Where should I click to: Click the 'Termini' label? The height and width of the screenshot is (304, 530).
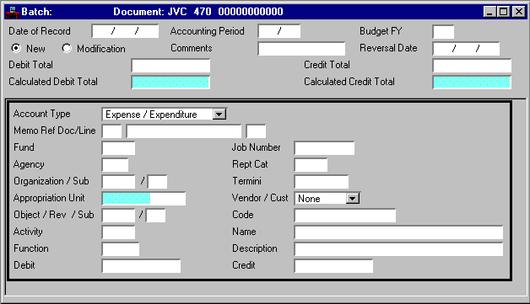[246, 181]
